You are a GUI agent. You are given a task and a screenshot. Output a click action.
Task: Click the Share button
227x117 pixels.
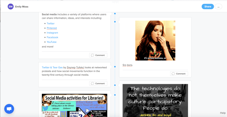tap(208, 7)
